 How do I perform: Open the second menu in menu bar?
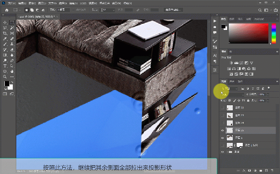(22, 3)
